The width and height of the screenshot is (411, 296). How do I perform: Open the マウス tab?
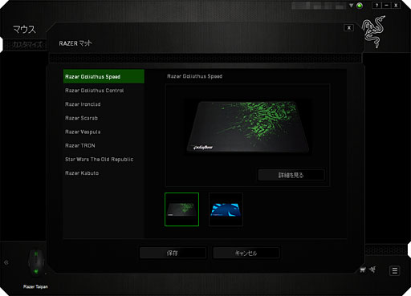(x=24, y=29)
